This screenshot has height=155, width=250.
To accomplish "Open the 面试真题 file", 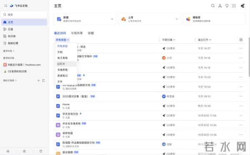I will (x=67, y=152).
